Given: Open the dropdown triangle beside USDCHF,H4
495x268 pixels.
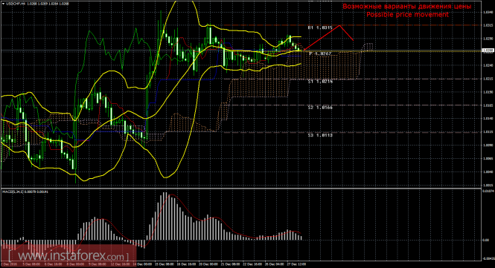Looking at the screenshot, I should click(x=2, y=4).
